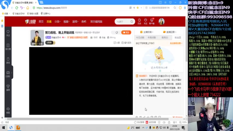Screen dimensions: 233x131
Task: Open the browser downloads arrow icon
Action: 185,8
